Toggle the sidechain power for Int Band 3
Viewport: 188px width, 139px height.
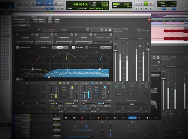click(x=98, y=109)
